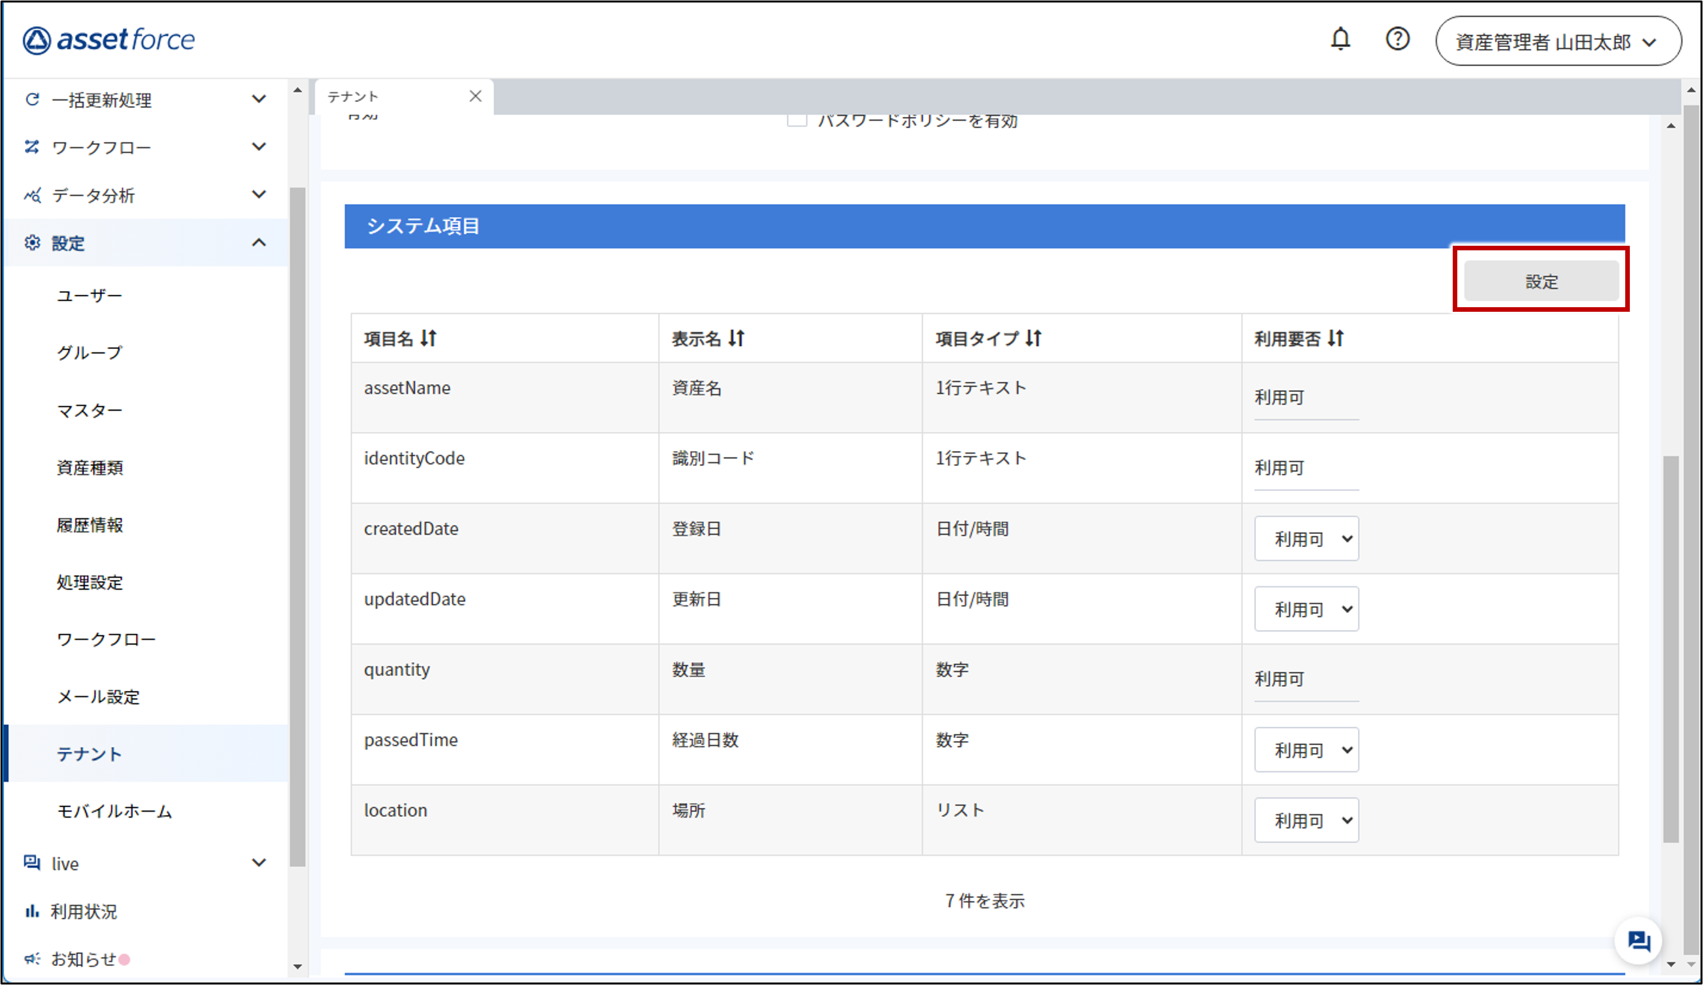
Task: Open the notifications bell
Action: click(1340, 39)
